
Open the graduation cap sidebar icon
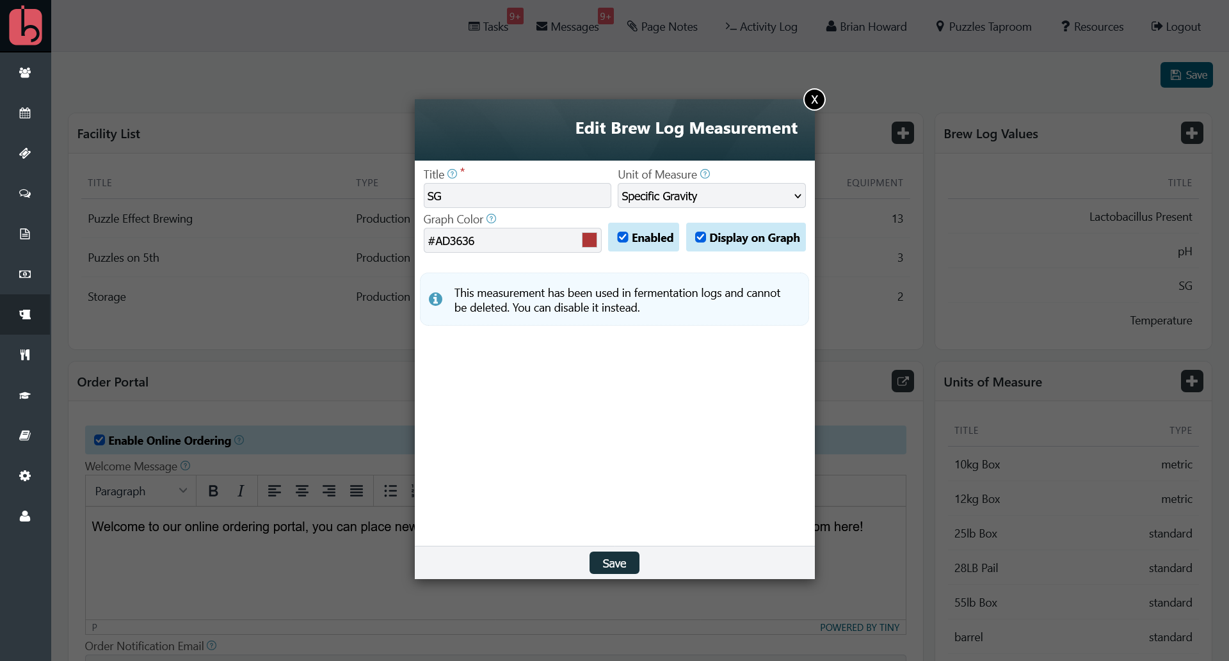click(x=25, y=395)
